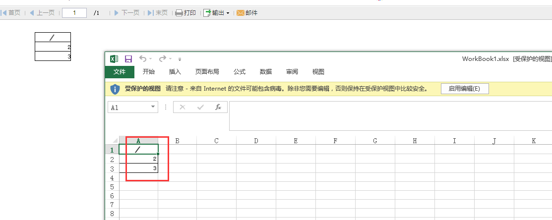552x220 pixels.
Task: Click preview table cell containing 2
Action: coord(53,47)
